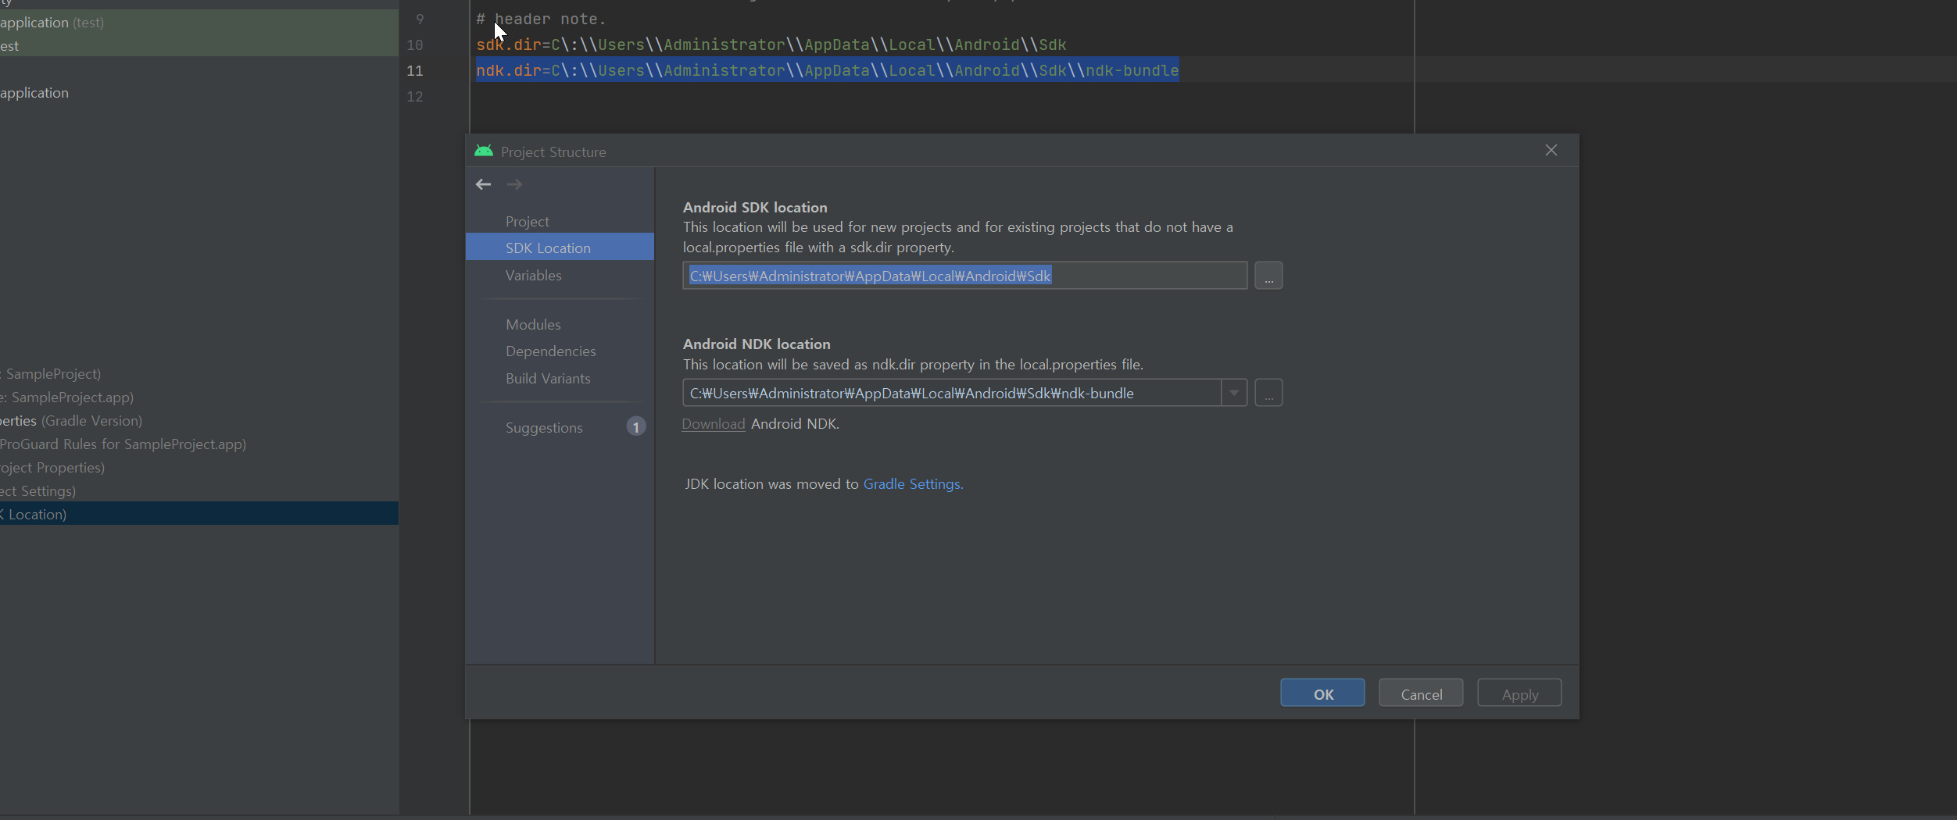Click the Suggestions count badge
The image size is (1957, 820).
pyautogui.click(x=636, y=427)
